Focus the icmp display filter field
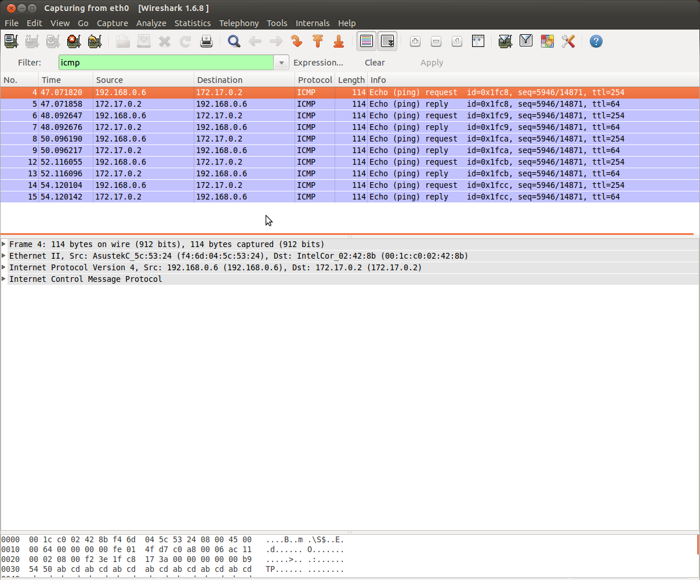The width and height of the screenshot is (700, 580). point(166,63)
